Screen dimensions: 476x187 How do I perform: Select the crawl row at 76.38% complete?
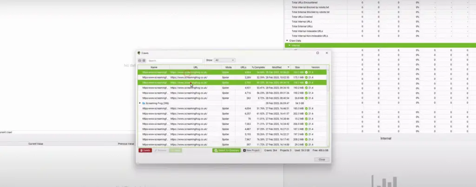pyautogui.click(x=232, y=139)
